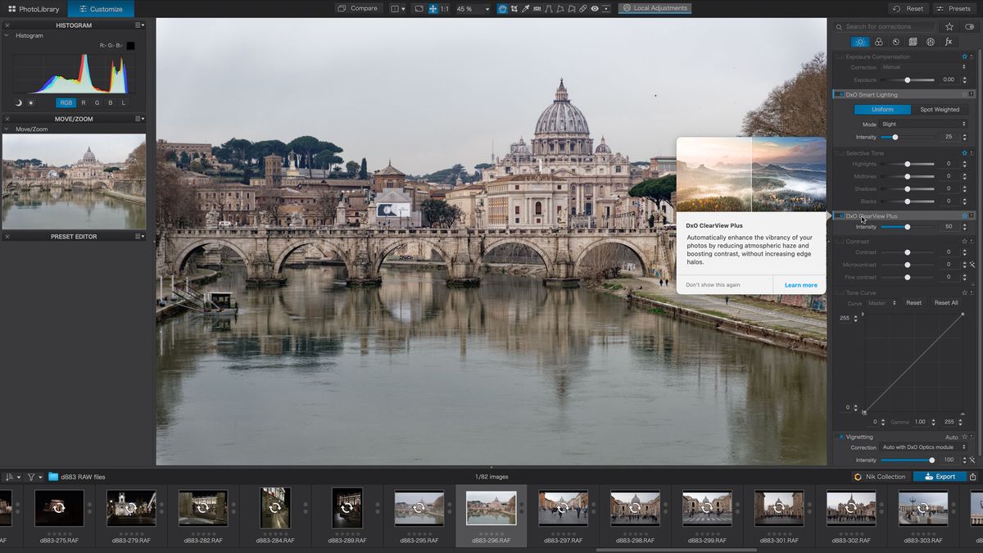Screen dimensions: 983x553
Task: Toggle the active corrections switch
Action: tap(970, 26)
